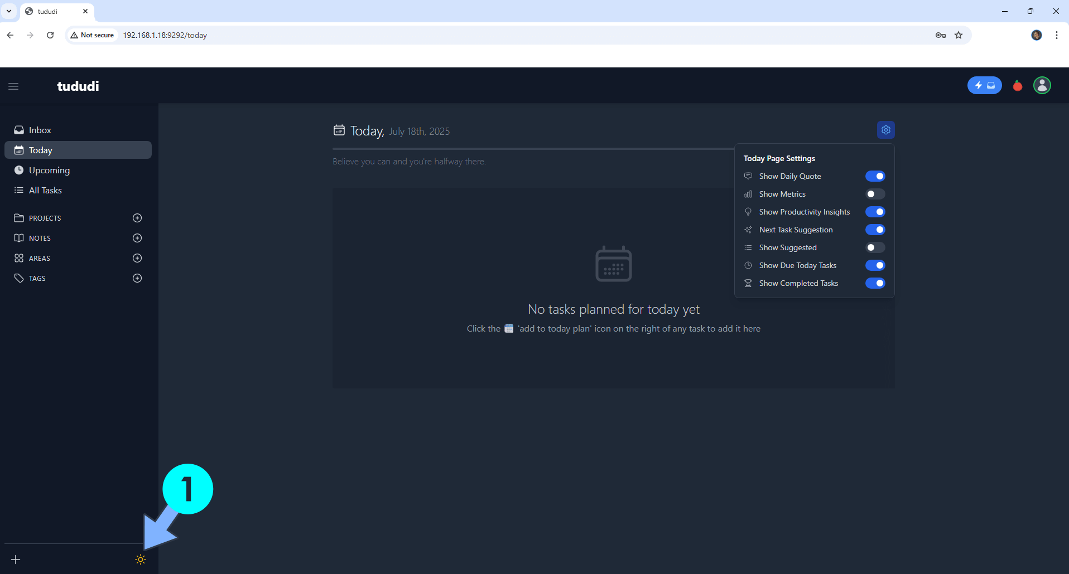Click the plus button at sidebar bottom
Viewport: 1069px width, 574px height.
[x=16, y=560]
